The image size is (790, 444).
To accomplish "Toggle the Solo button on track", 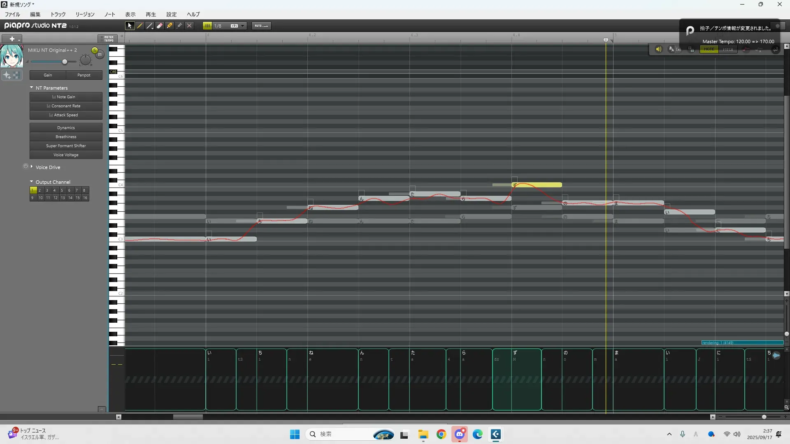I will pyautogui.click(x=95, y=50).
